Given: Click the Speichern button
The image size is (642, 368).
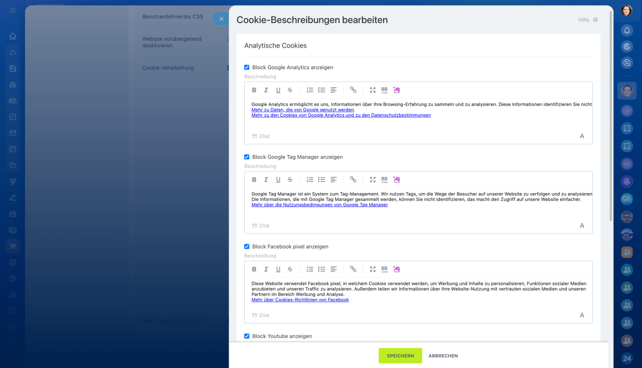Looking at the screenshot, I should pyautogui.click(x=400, y=355).
